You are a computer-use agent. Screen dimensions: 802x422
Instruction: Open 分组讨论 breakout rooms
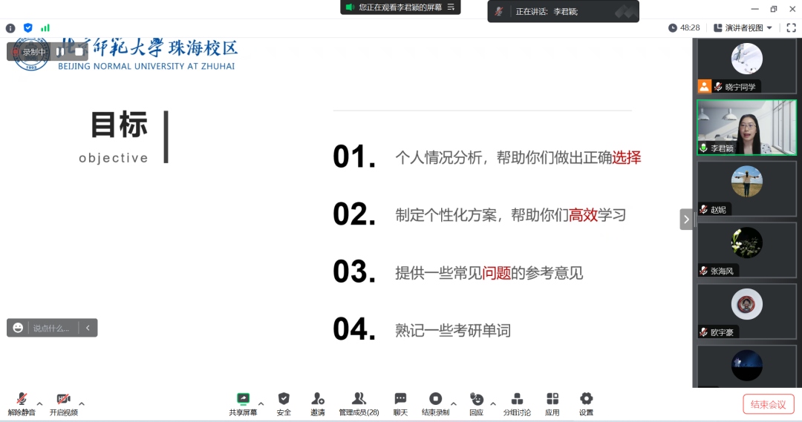(x=517, y=403)
